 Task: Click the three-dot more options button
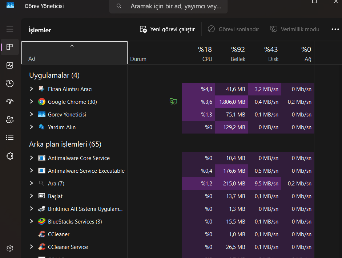335,29
